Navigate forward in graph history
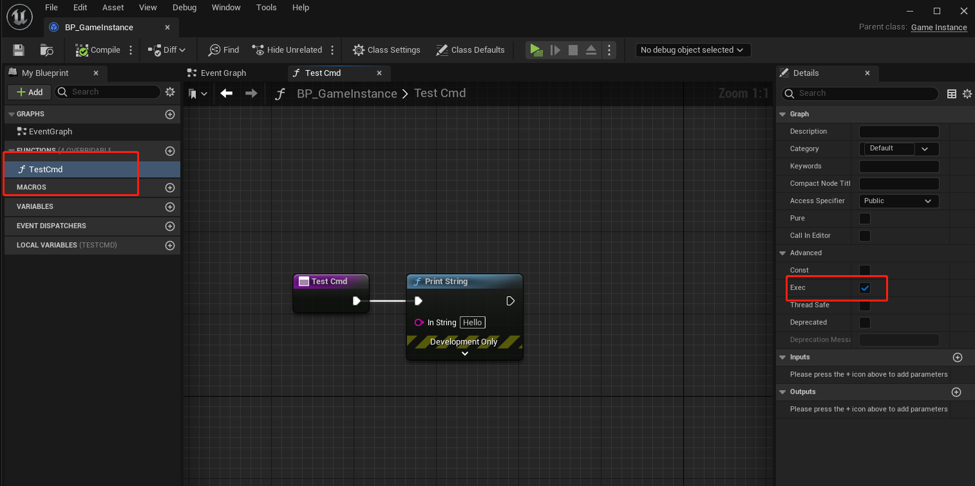Viewport: 975px width, 486px height. (x=251, y=93)
